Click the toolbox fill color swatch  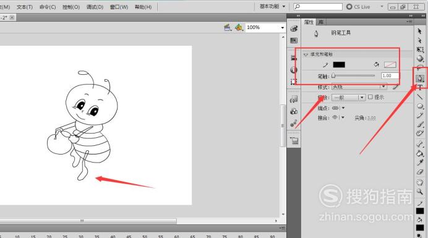tap(420, 228)
